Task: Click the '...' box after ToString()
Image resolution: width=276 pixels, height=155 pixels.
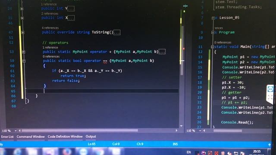Action: [x=117, y=33]
